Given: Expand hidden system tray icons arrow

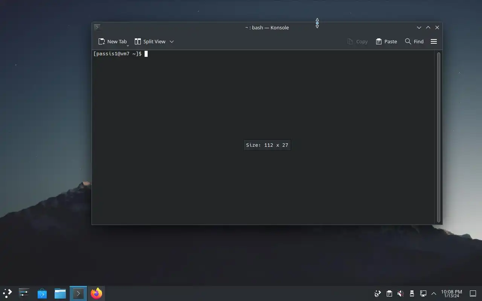Looking at the screenshot, I should pos(434,293).
